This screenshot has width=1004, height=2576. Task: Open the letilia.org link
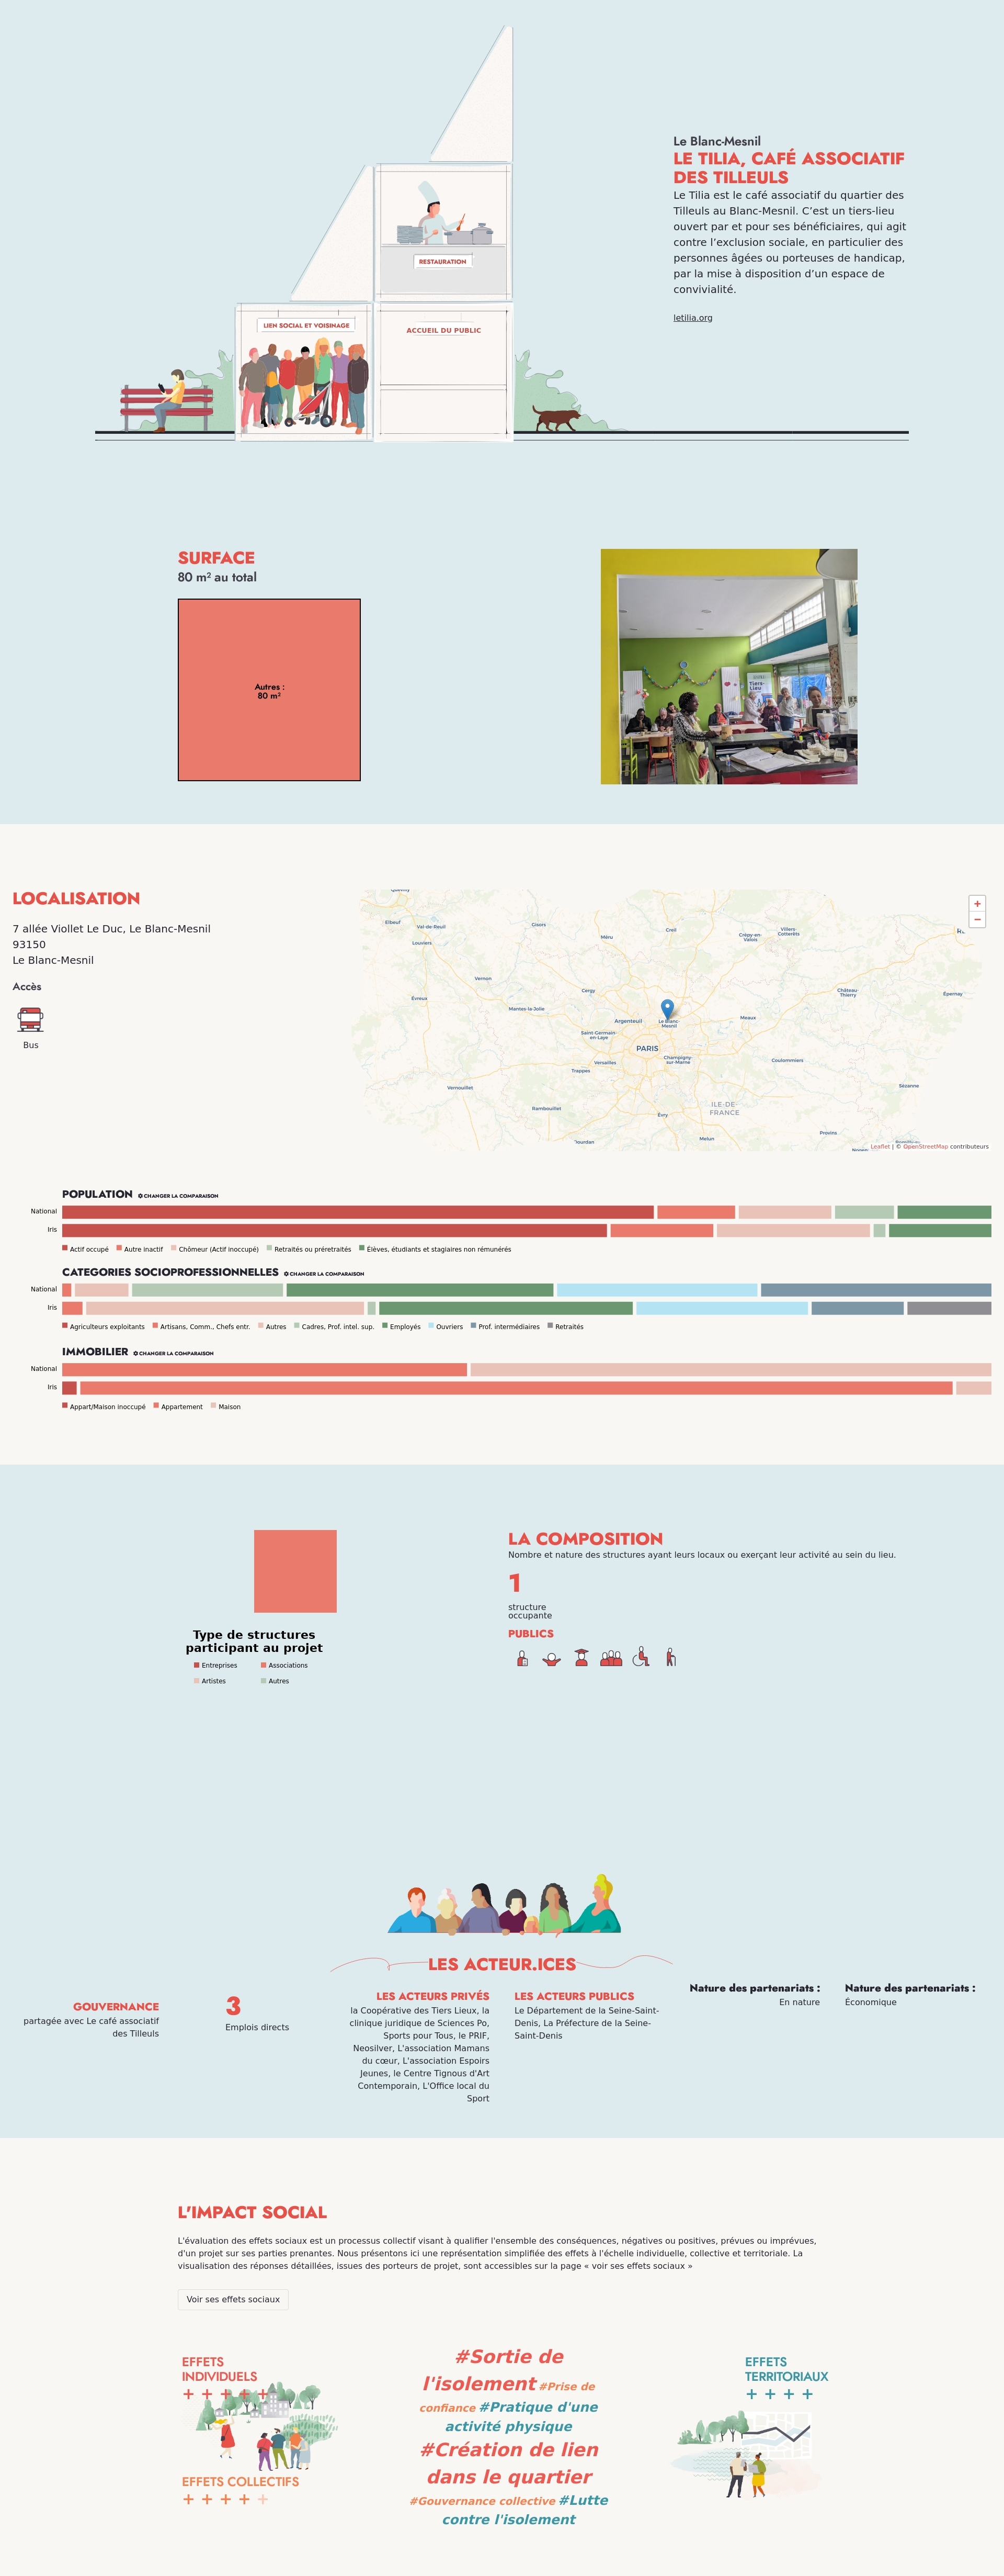[x=692, y=318]
